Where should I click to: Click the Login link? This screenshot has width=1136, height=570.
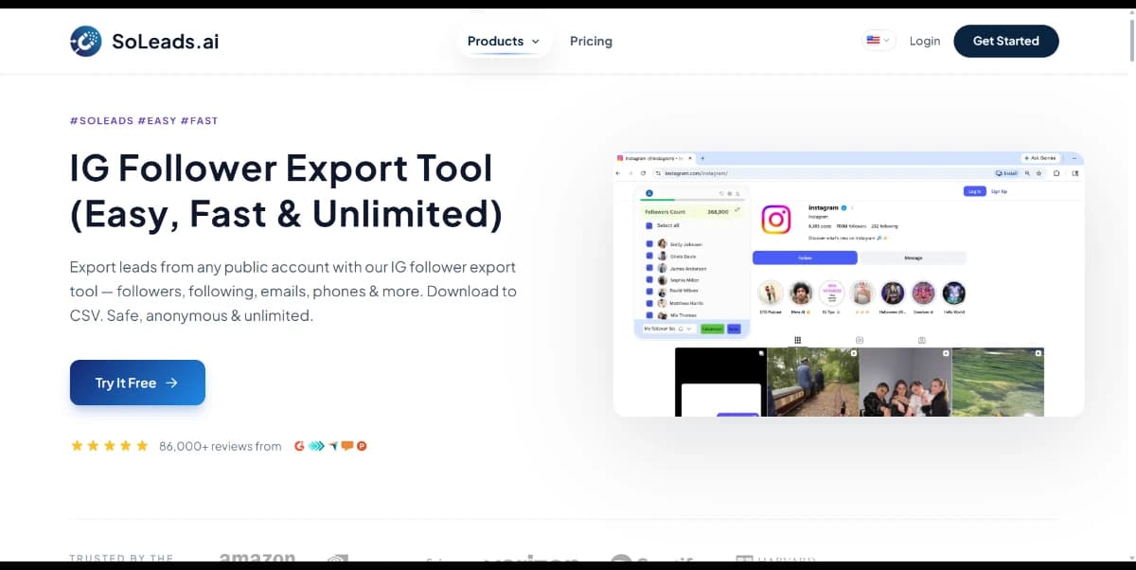tap(925, 41)
